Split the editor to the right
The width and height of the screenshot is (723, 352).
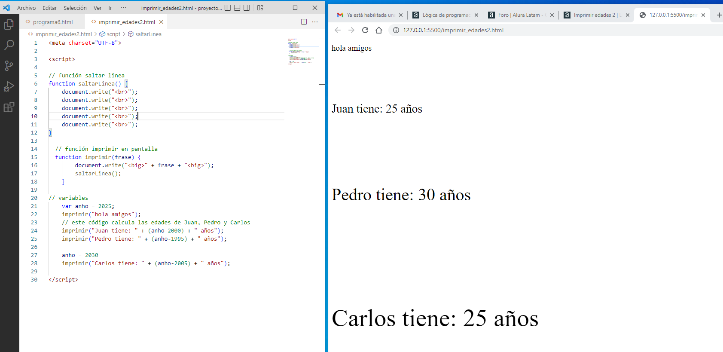(304, 22)
